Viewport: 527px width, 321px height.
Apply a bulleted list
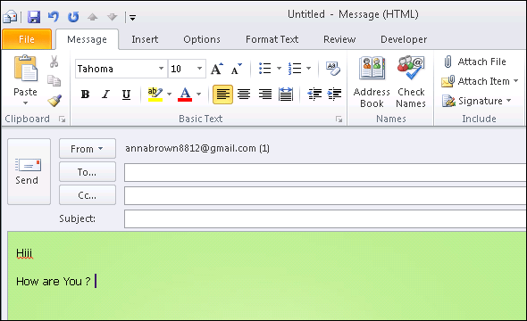(265, 69)
